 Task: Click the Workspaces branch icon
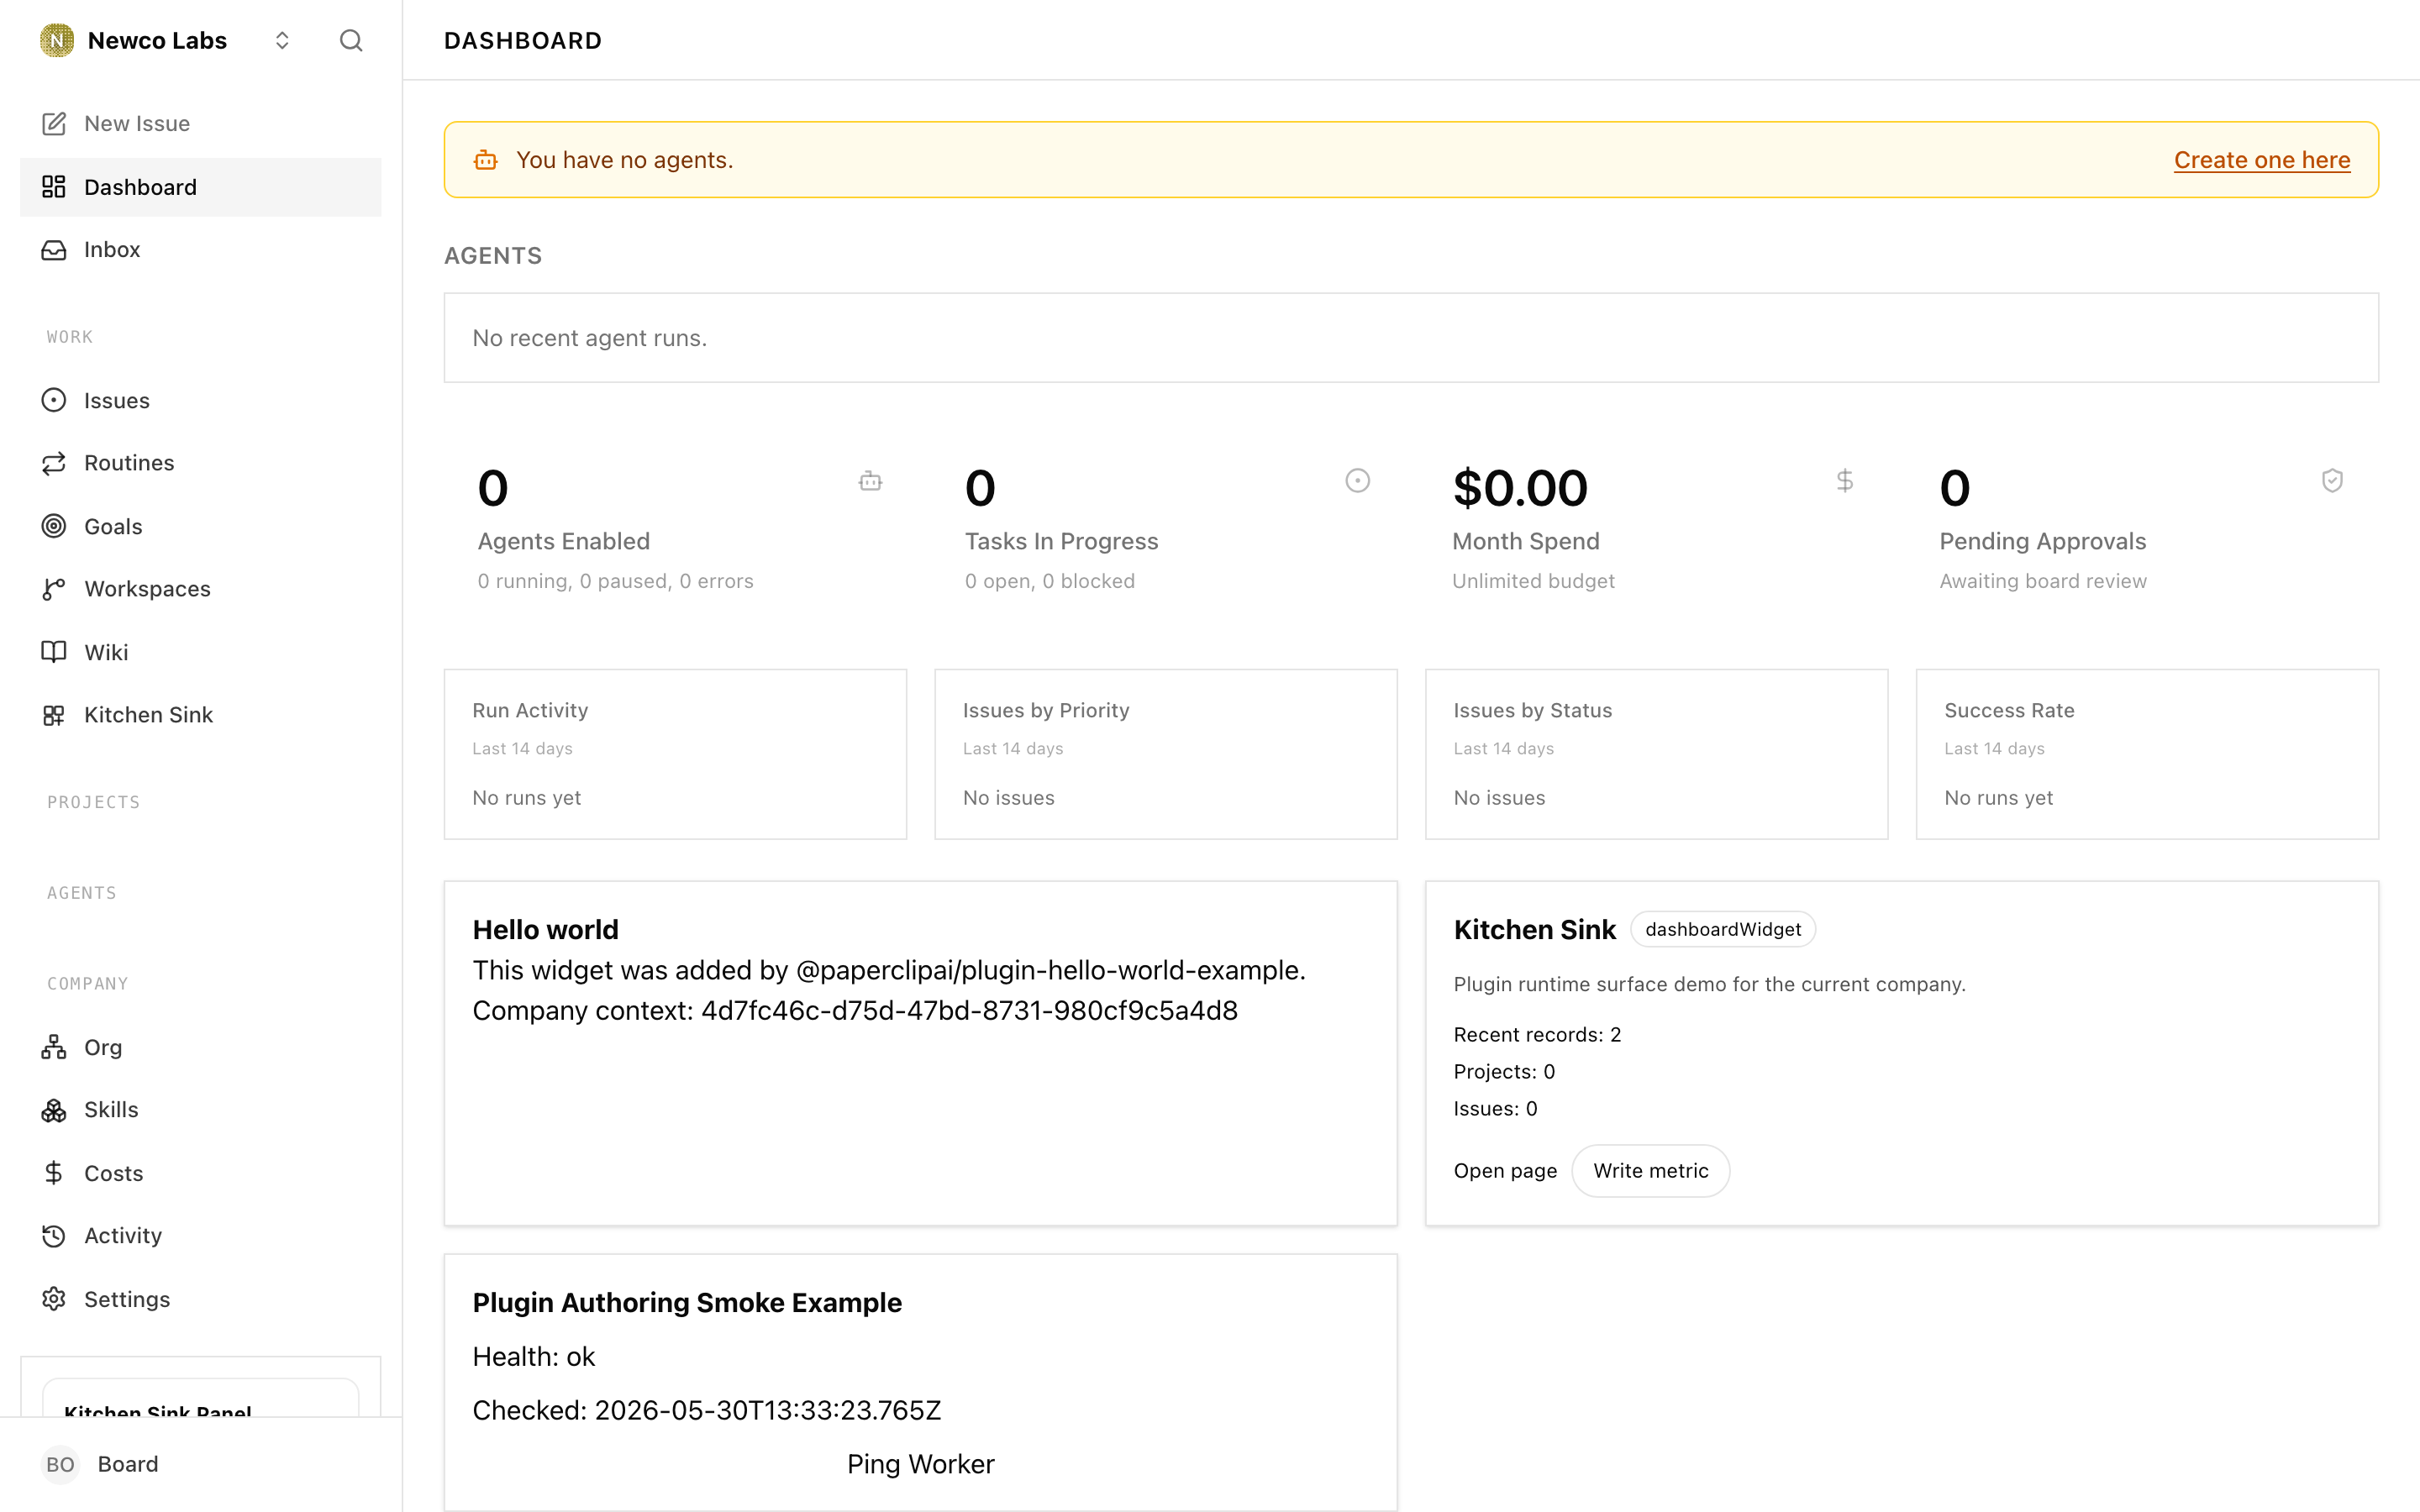(54, 589)
